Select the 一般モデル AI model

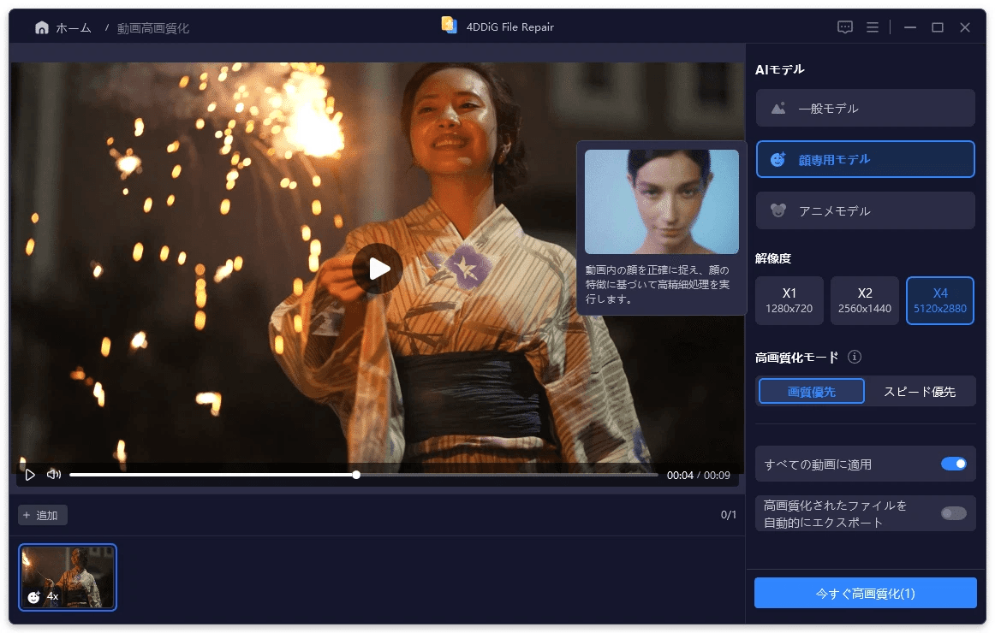click(x=865, y=109)
